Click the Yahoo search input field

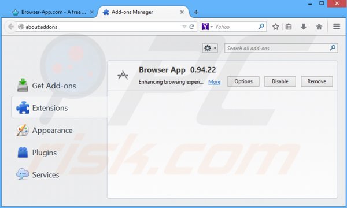pos(236,27)
